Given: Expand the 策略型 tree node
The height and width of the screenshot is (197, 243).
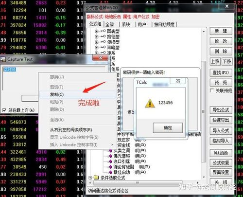Looking at the screenshot, I should pos(97,48).
